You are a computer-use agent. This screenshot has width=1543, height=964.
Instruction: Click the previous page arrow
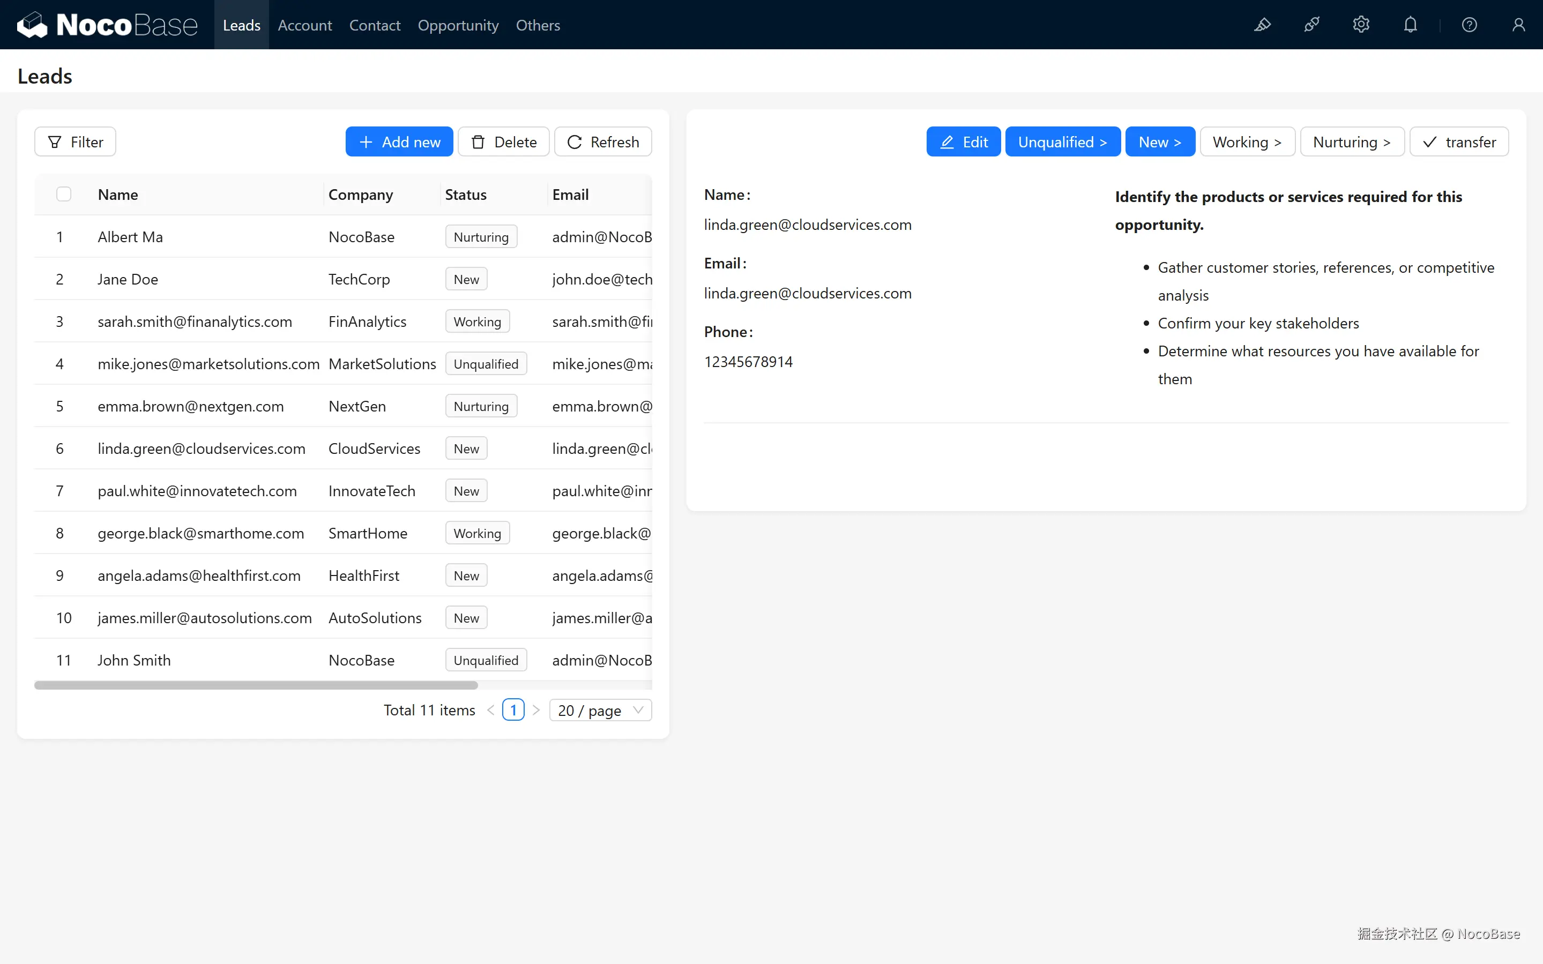(x=490, y=709)
